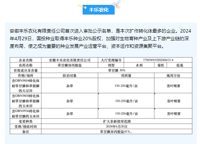200x148 pixels.
Task: Click the date cell 2024年6月20日
Action: (117, 127)
